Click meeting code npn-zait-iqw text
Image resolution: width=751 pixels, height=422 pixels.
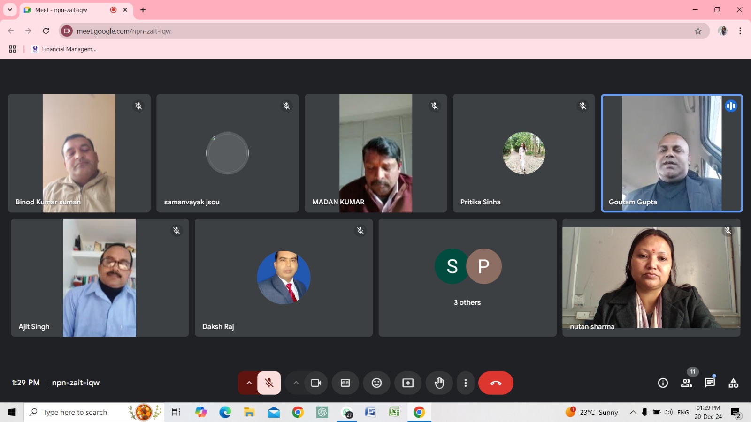click(76, 383)
